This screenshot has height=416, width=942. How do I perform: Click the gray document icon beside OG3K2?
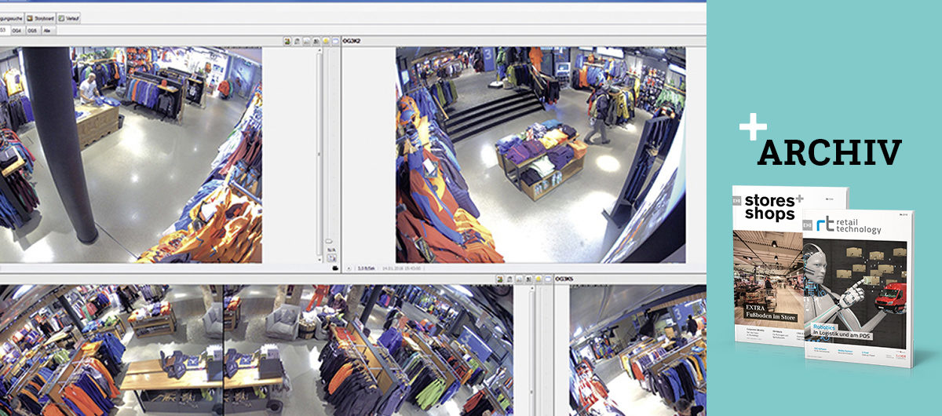[297, 41]
